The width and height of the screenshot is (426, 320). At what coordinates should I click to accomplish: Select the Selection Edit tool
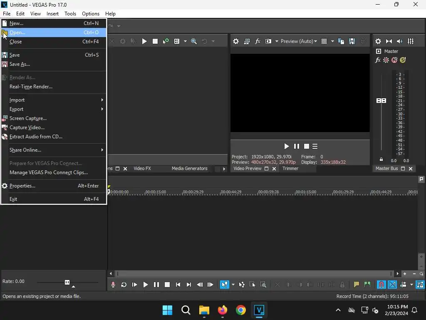point(252,285)
